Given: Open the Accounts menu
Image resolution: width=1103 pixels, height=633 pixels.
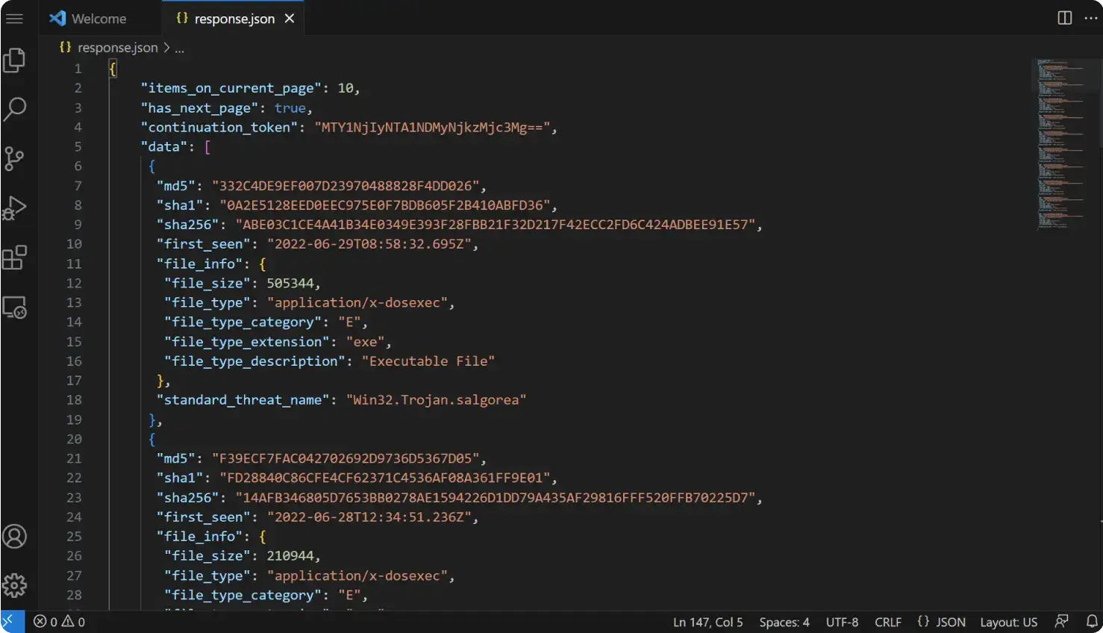Looking at the screenshot, I should 14,537.
